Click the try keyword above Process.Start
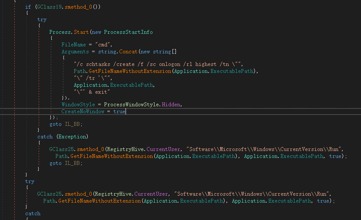The width and height of the screenshot is (361, 220). (42, 20)
